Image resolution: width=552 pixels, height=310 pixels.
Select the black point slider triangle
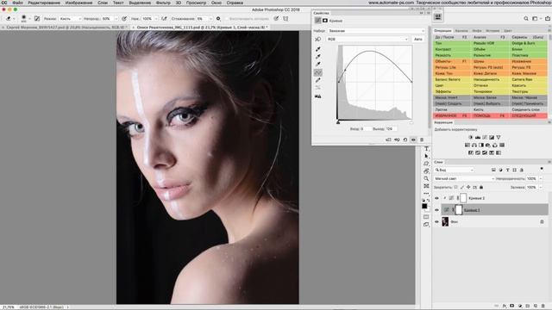[338, 122]
